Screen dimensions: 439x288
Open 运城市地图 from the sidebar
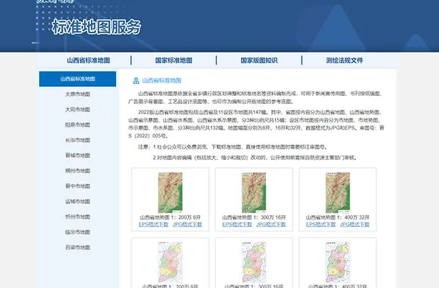[x=78, y=201]
